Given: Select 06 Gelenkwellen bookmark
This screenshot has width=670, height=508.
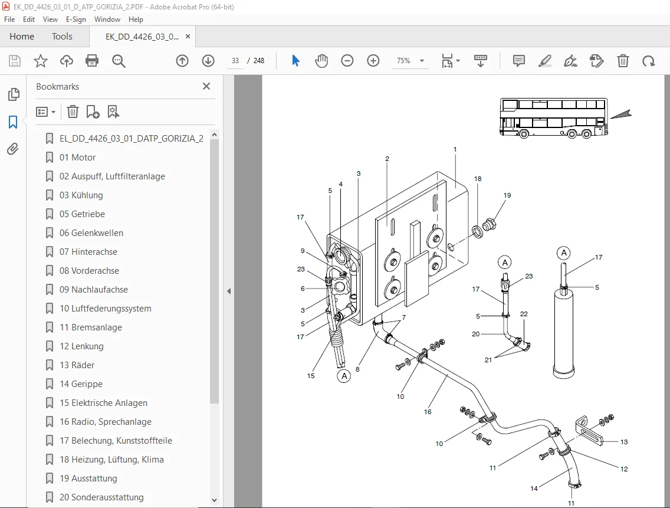Looking at the screenshot, I should (91, 233).
